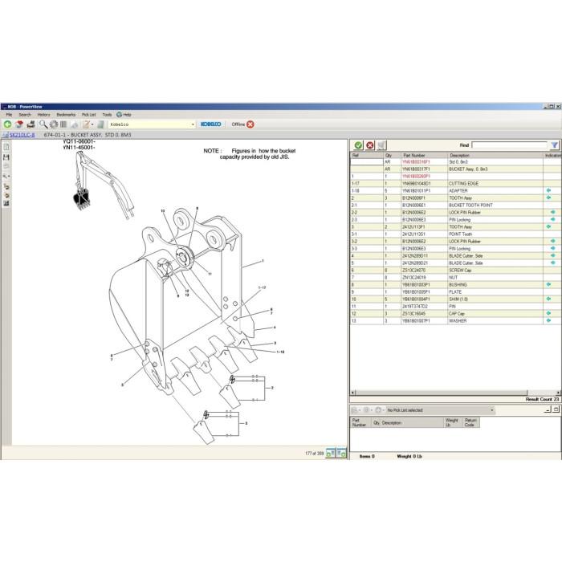Viewport: 562px width, 562px height.
Task: Sort by the Qty column header
Action: (392, 155)
